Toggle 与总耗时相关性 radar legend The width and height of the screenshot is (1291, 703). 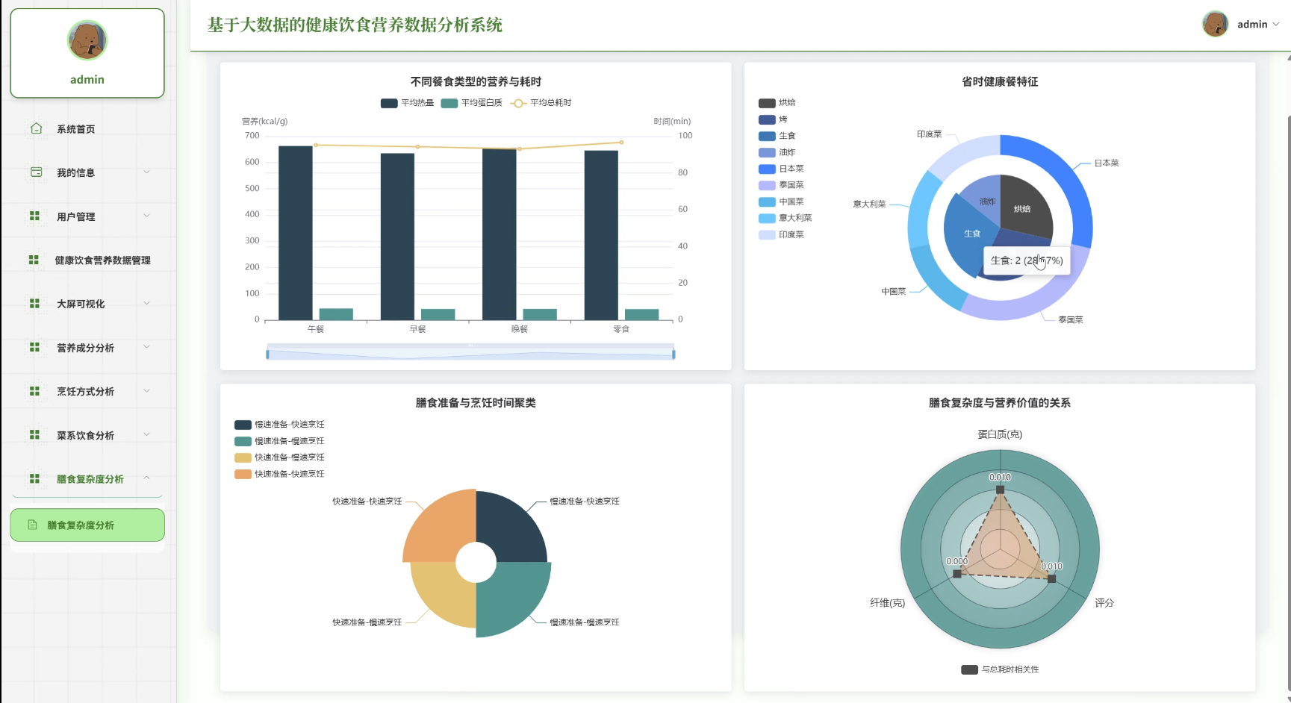pos(1000,669)
